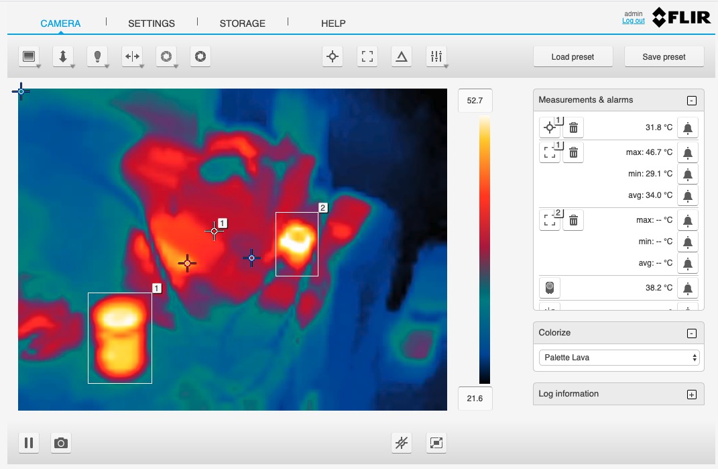
Task: Select the spot meter tool
Action: click(332, 56)
